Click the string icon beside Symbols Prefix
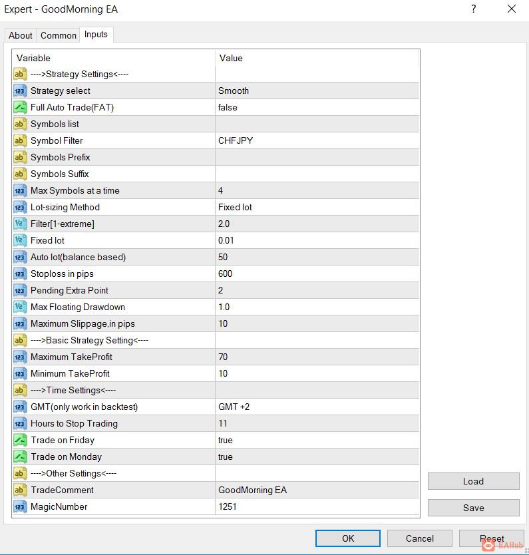Viewport: 529px width, 555px height. pos(20,157)
